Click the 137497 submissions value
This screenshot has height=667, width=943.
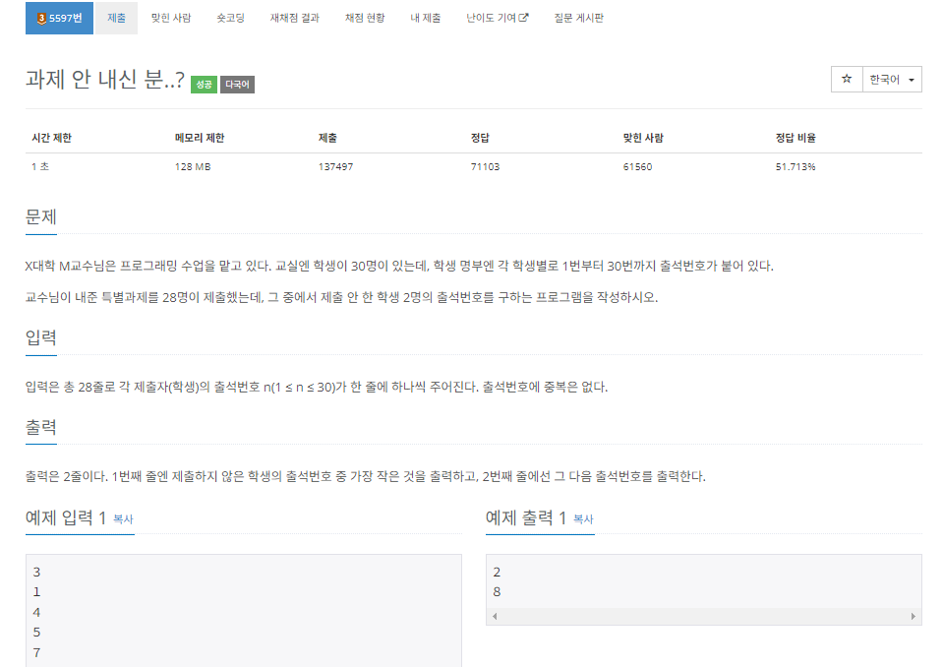click(335, 166)
